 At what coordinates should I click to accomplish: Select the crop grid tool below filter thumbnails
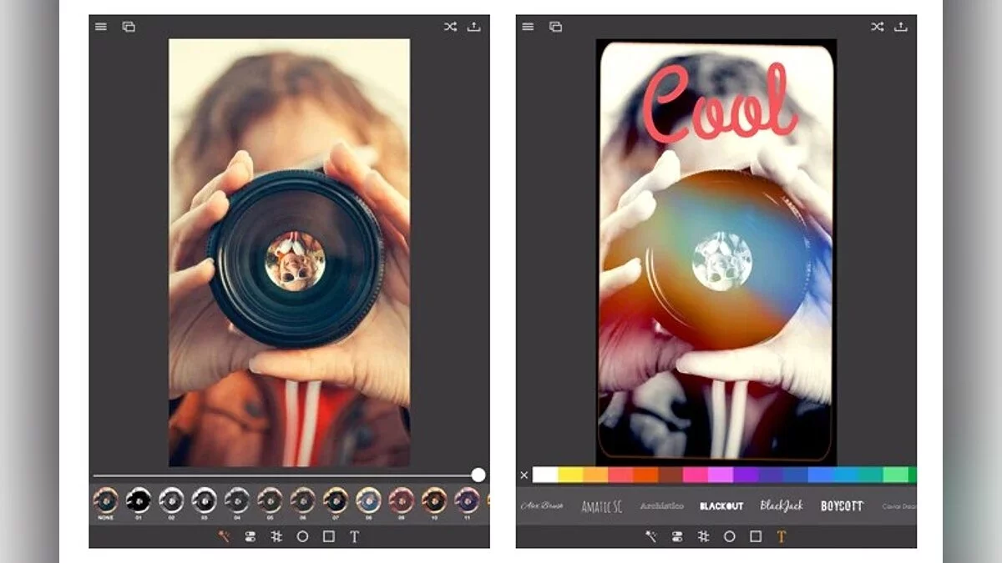point(276,537)
